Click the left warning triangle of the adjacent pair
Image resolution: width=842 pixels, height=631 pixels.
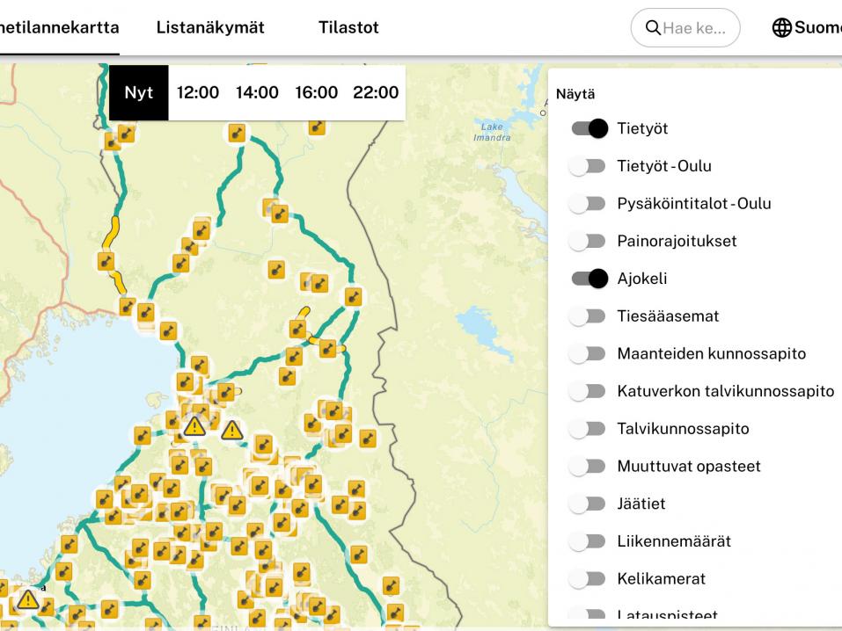click(x=194, y=426)
